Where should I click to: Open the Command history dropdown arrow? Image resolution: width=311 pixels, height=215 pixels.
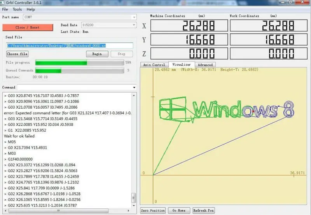(x=134, y=87)
